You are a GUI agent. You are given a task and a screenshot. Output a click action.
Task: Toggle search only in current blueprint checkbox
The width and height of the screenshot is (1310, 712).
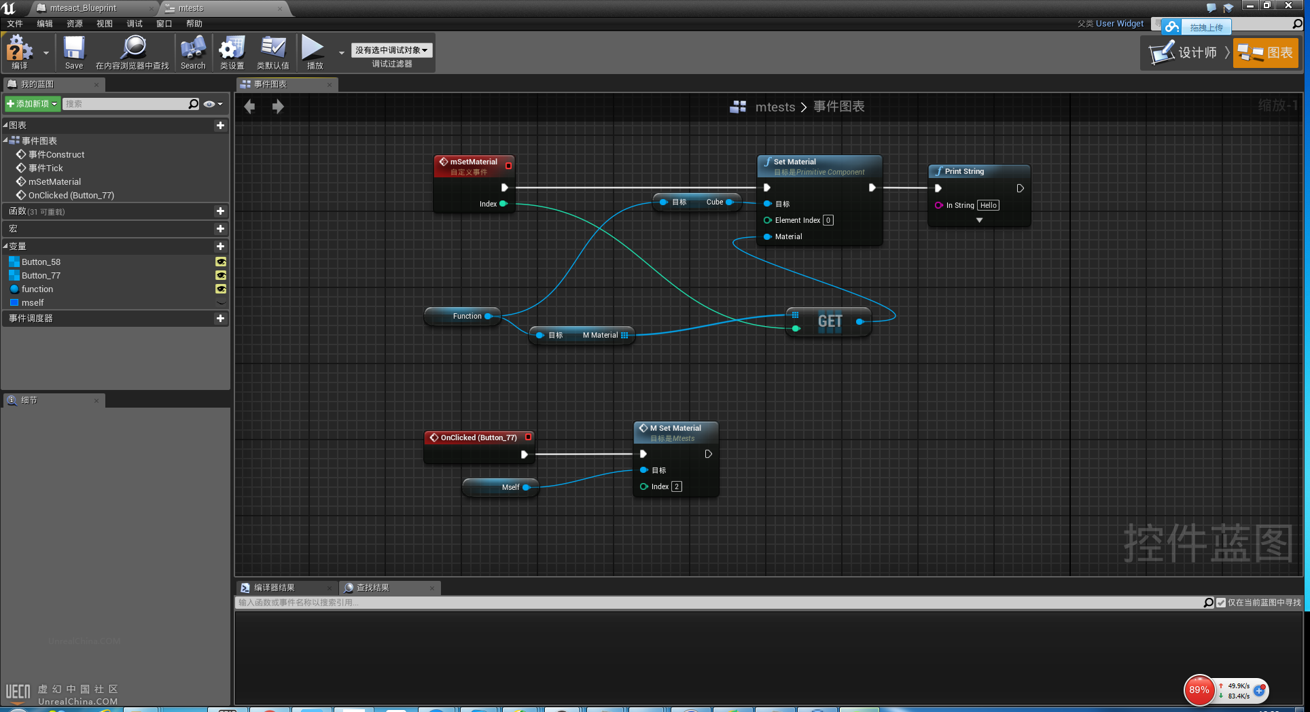1221,603
